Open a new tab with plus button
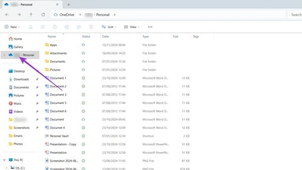302x170 pixels. [x=68, y=5]
